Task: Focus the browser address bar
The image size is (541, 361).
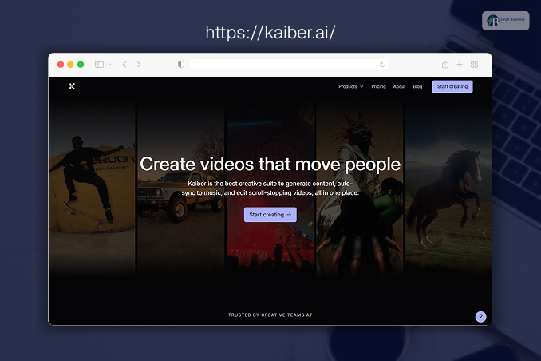Action: coord(289,65)
